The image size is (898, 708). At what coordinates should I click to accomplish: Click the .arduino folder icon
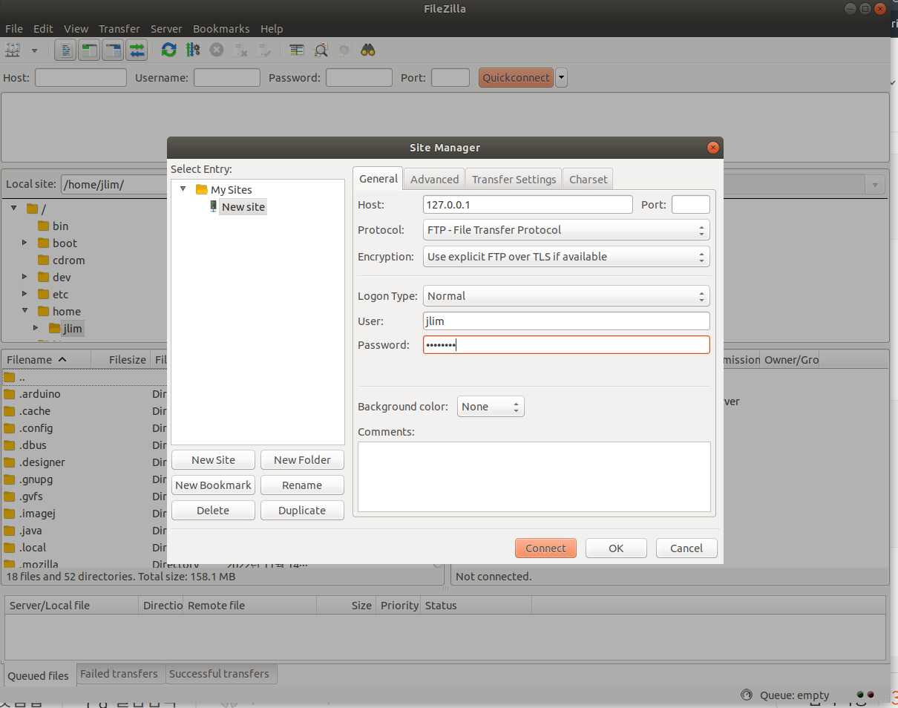pyautogui.click(x=10, y=394)
